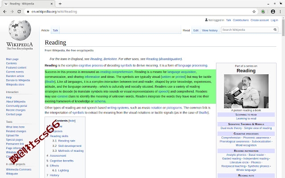Click Learning to read infobox link
The image size is (285, 178).
(x=246, y=119)
